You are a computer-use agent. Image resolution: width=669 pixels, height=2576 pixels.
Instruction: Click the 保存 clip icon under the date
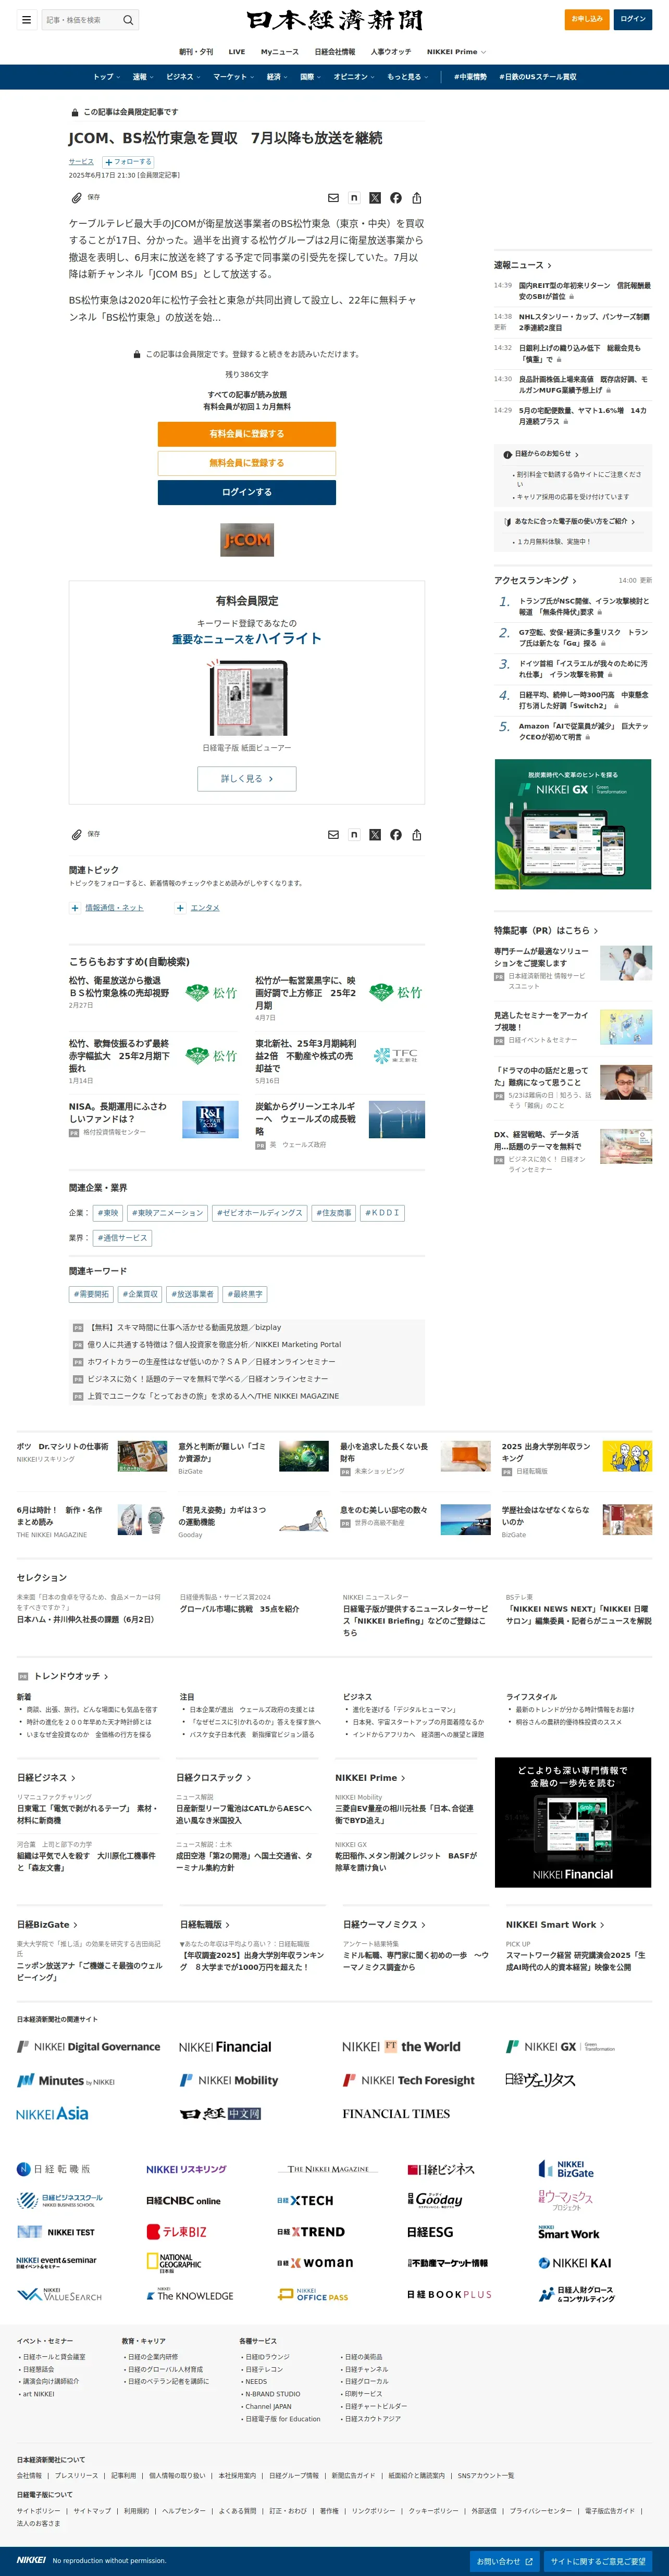(x=76, y=198)
